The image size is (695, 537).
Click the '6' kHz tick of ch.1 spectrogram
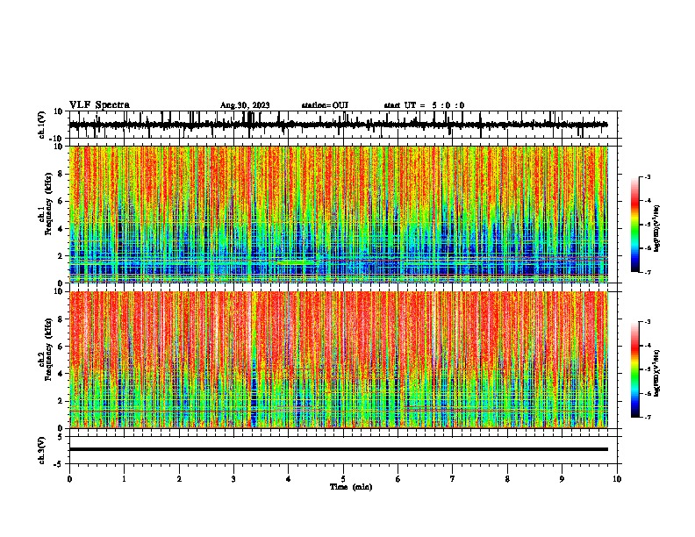coord(61,201)
